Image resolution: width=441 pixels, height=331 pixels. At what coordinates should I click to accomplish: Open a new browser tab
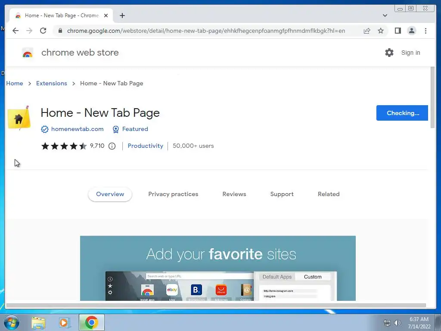(x=122, y=16)
